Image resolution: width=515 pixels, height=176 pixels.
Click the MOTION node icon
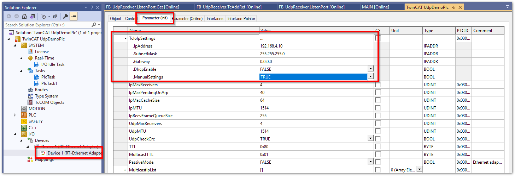[x=24, y=109]
